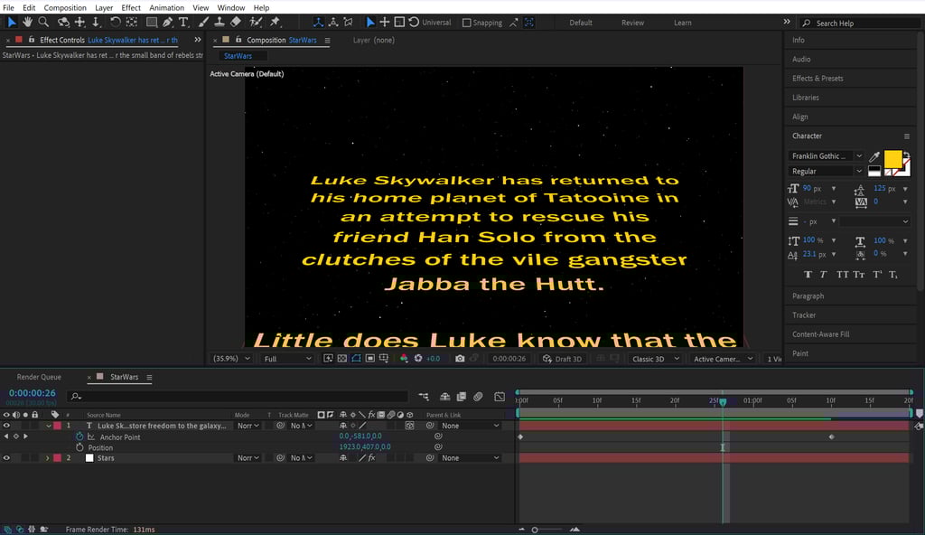Image resolution: width=925 pixels, height=535 pixels.
Task: Take a snapshot with camera icon
Action: point(460,359)
